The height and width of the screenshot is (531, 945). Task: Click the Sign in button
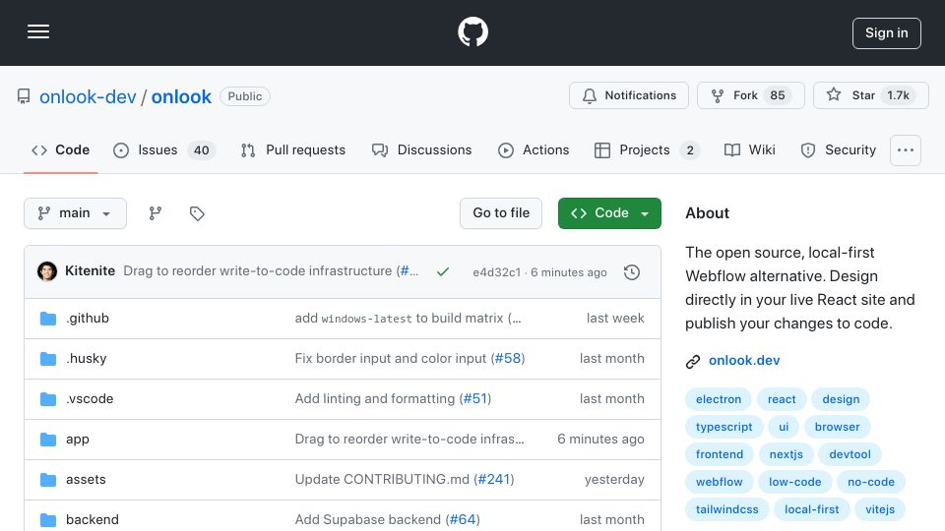[886, 33]
